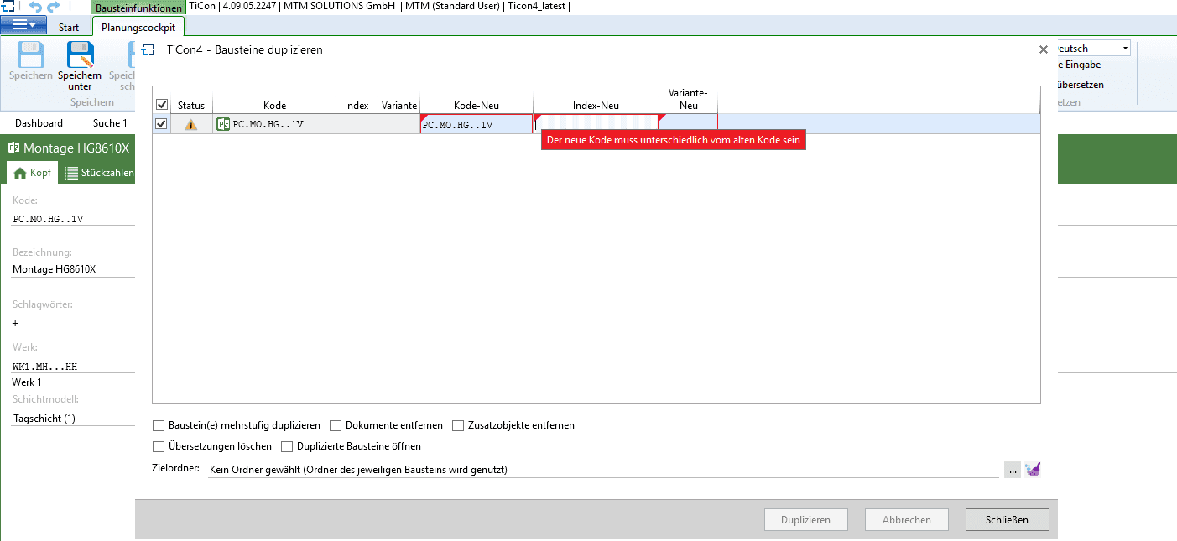Switch to the Start ribbon tab
The image size is (1177, 541).
[x=69, y=27]
